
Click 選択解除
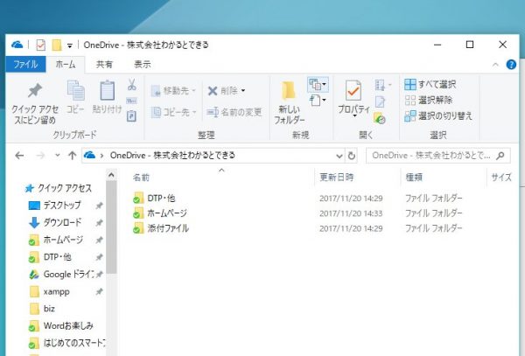pos(429,100)
